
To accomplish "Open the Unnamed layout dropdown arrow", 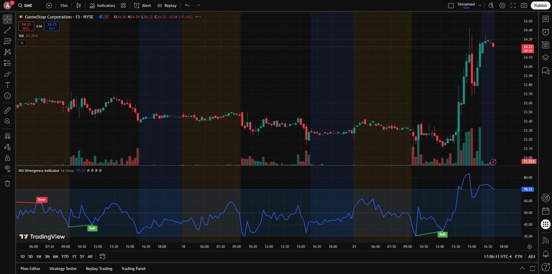I will [480, 6].
